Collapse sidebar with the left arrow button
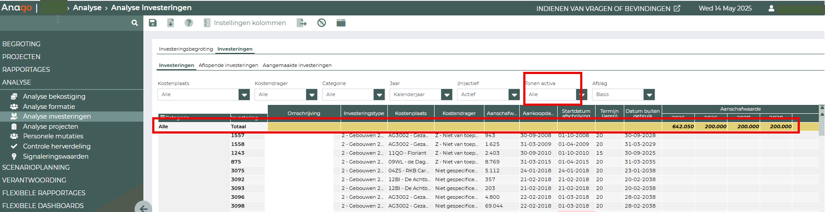This screenshot has height=212, width=825. pyautogui.click(x=143, y=208)
